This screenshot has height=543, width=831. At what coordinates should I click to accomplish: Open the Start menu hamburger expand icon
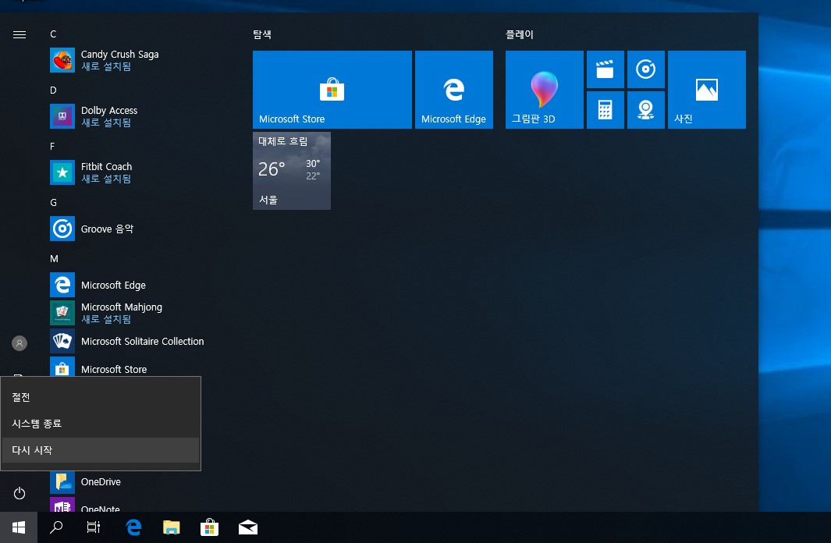point(20,35)
